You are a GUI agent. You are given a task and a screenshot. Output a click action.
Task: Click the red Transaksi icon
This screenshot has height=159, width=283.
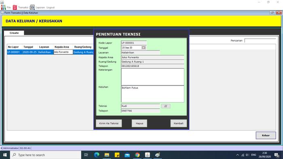[x=15, y=7]
